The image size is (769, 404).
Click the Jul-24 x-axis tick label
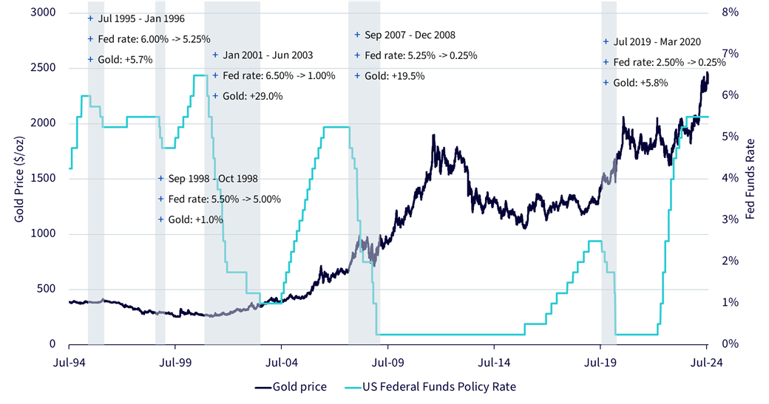point(706,363)
